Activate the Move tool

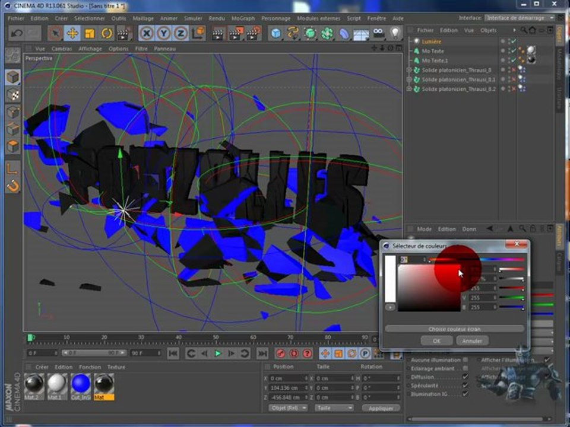coord(72,33)
